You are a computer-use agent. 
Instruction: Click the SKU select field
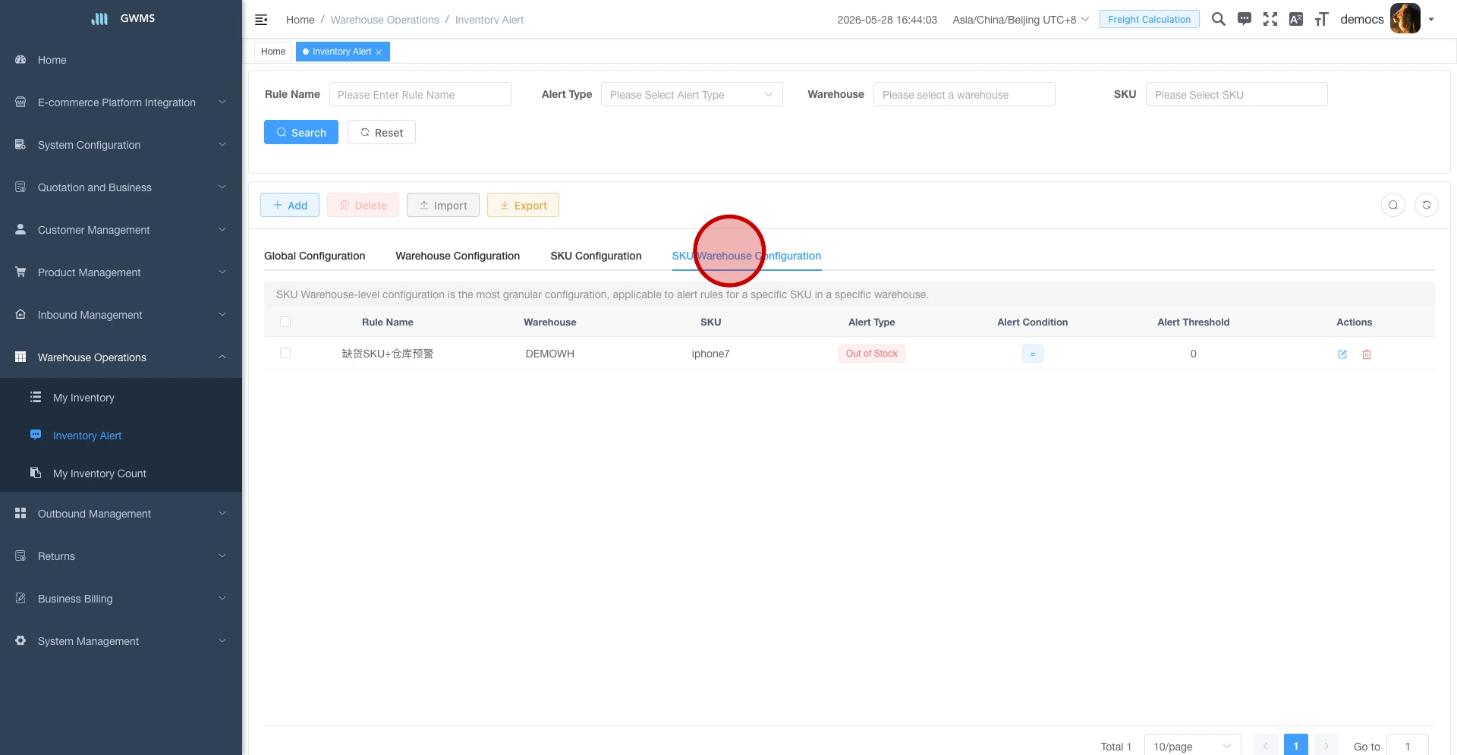point(1236,94)
